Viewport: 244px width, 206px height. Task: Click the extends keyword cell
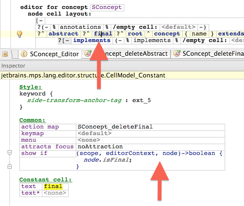click(x=231, y=34)
